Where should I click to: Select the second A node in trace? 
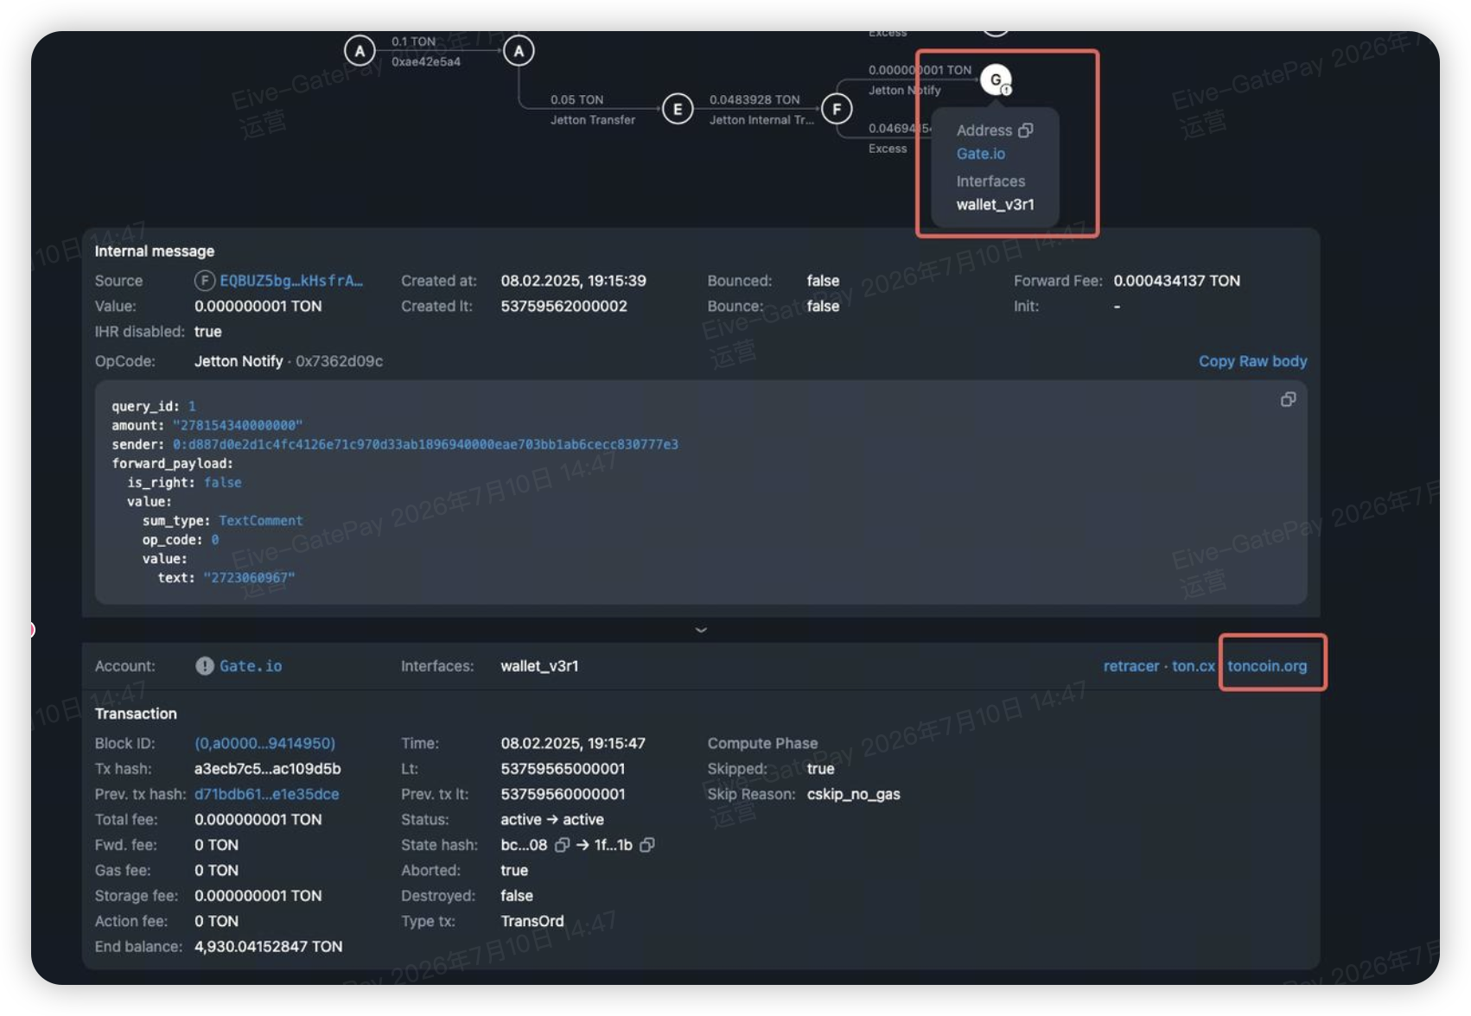(519, 51)
